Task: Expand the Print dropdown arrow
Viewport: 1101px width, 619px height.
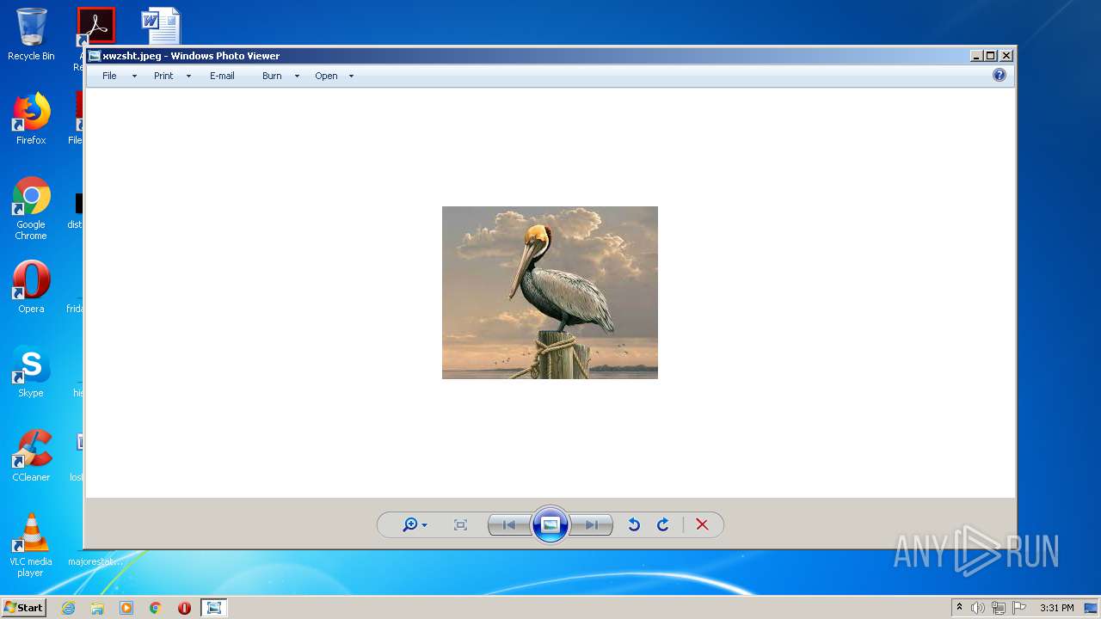Action: point(188,77)
